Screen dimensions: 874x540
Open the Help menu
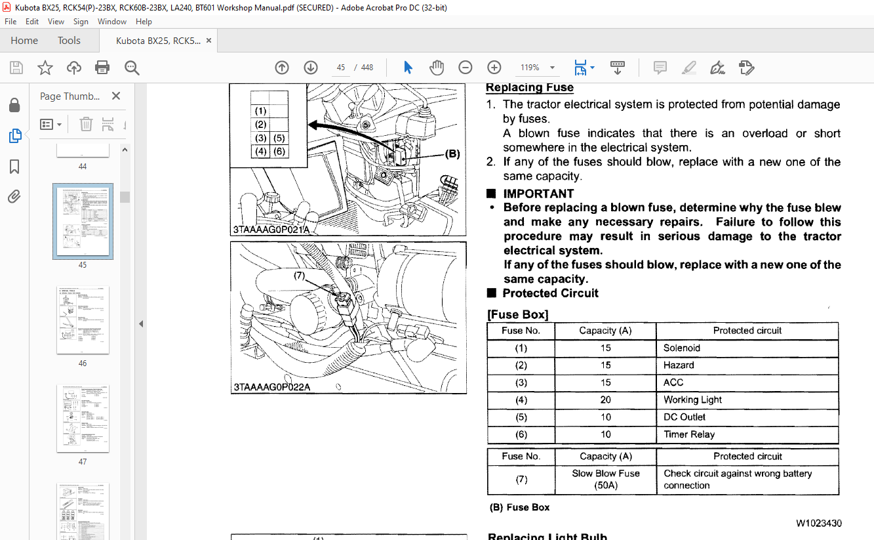pyautogui.click(x=143, y=21)
